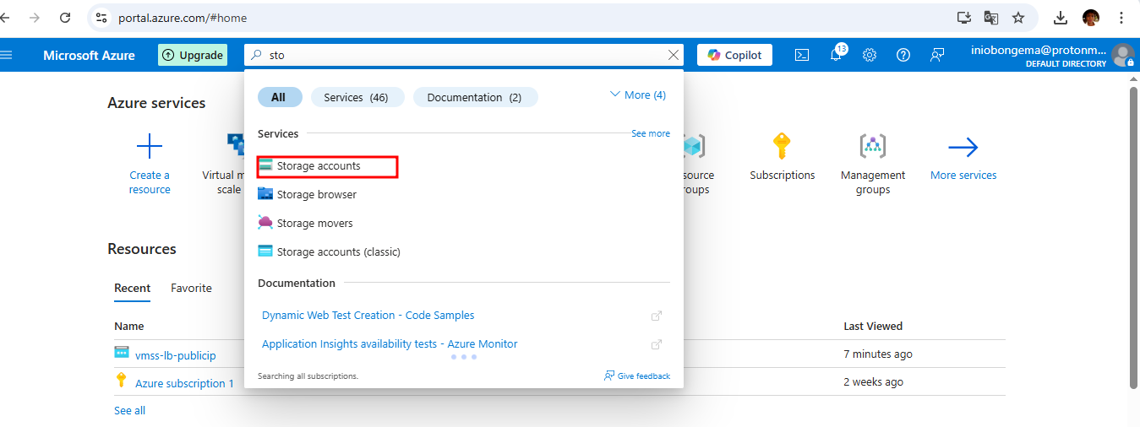Viewport: 1140px width, 427px height.
Task: Launch Cloud Shell from the top bar
Action: click(802, 55)
